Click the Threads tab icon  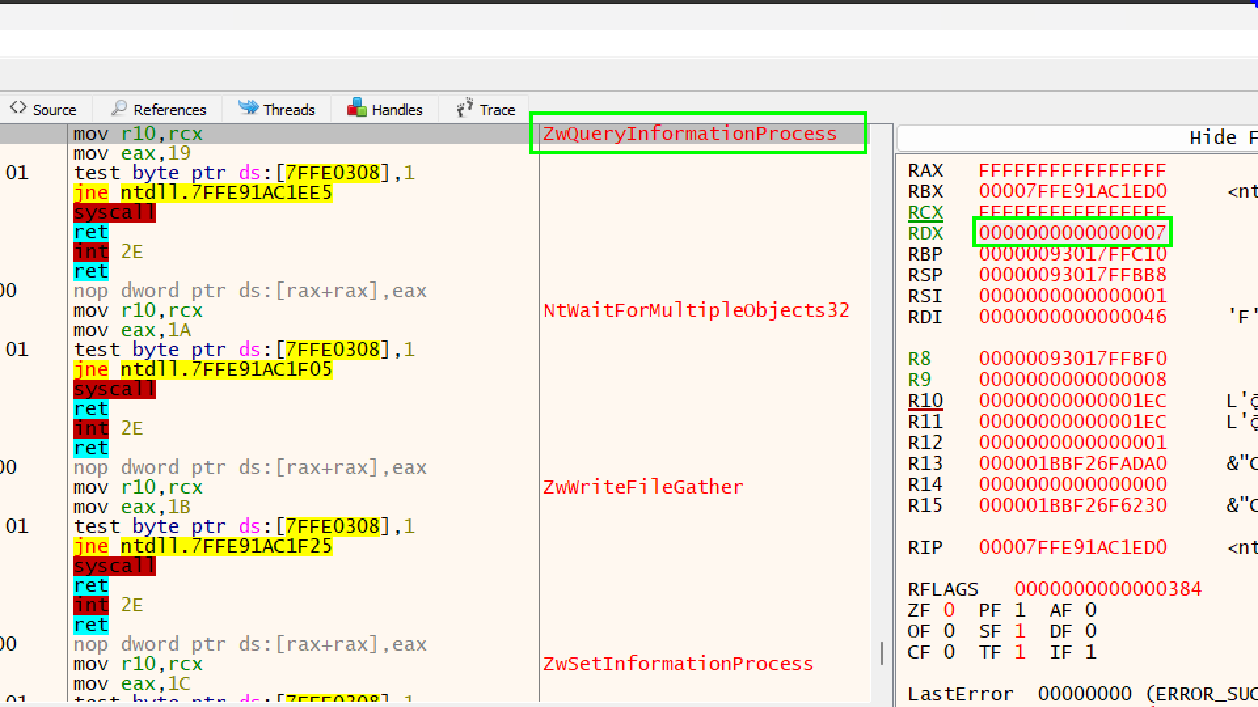[x=248, y=108]
